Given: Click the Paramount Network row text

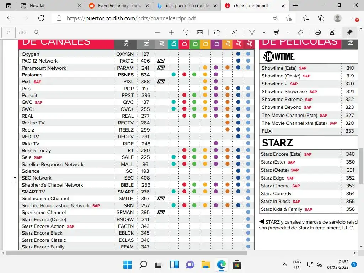Looking at the screenshot, I should pyautogui.click(x=44, y=68).
